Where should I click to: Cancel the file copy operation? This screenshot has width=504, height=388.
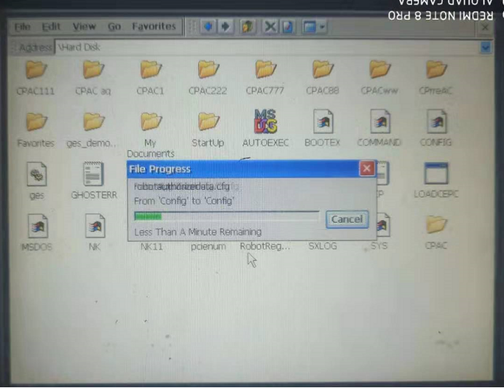coord(347,219)
